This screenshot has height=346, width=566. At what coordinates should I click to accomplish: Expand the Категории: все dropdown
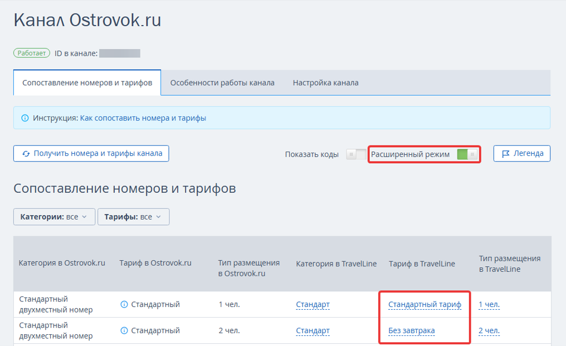[54, 217]
